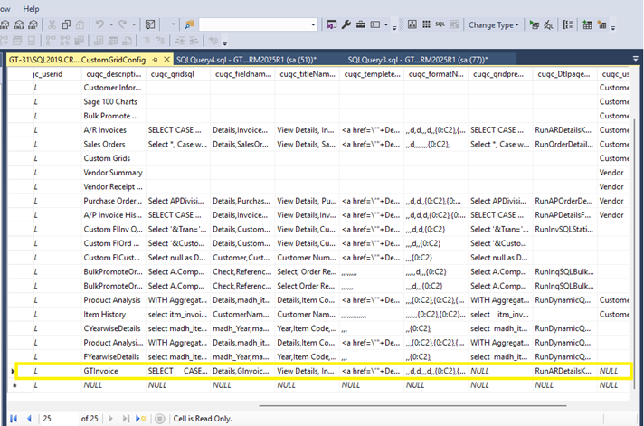This screenshot has width=644, height=426.
Task: Open the Change Type dropdown
Action: [496, 25]
